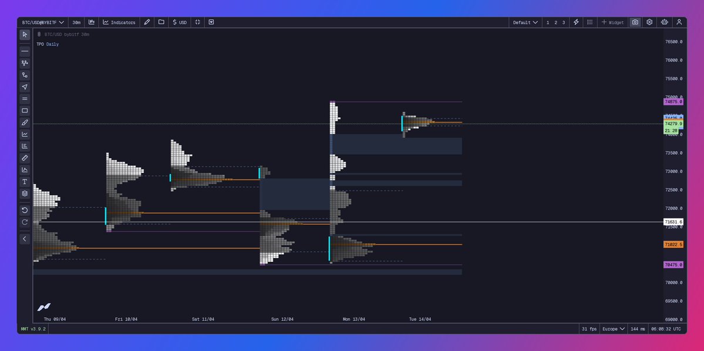Select the horizontal line drawing tool

25,51
